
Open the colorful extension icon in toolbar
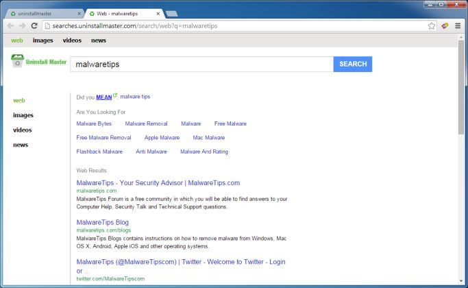(445, 25)
